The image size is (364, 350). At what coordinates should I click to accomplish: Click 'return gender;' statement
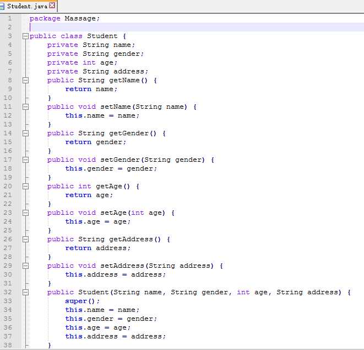96,142
